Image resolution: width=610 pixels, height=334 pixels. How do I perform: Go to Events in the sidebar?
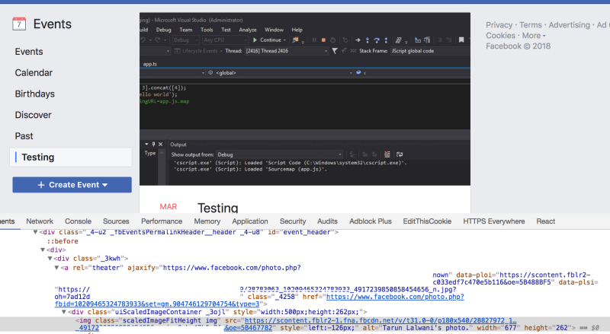point(29,52)
